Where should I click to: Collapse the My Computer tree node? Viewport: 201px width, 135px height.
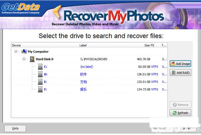pos(16,51)
